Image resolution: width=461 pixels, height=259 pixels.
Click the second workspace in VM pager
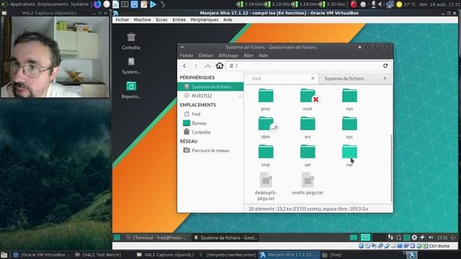(x=365, y=237)
